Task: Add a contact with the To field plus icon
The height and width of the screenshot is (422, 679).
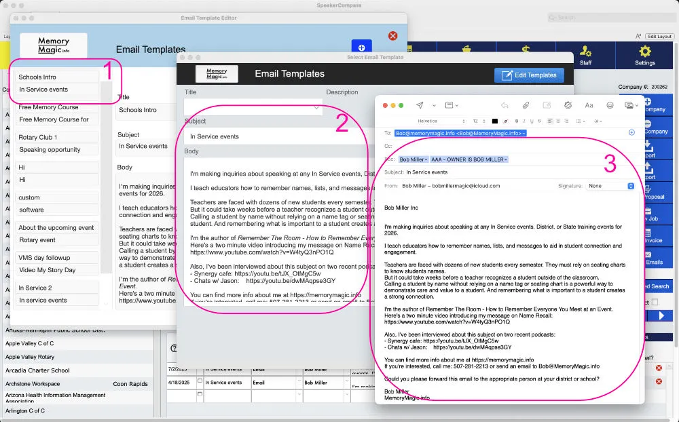Action: [x=631, y=133]
